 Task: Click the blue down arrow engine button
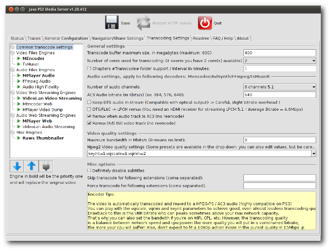tap(17, 166)
